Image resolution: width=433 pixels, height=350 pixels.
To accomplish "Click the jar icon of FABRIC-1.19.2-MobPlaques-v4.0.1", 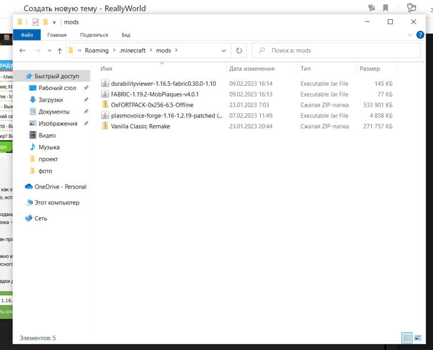I will tap(105, 94).
